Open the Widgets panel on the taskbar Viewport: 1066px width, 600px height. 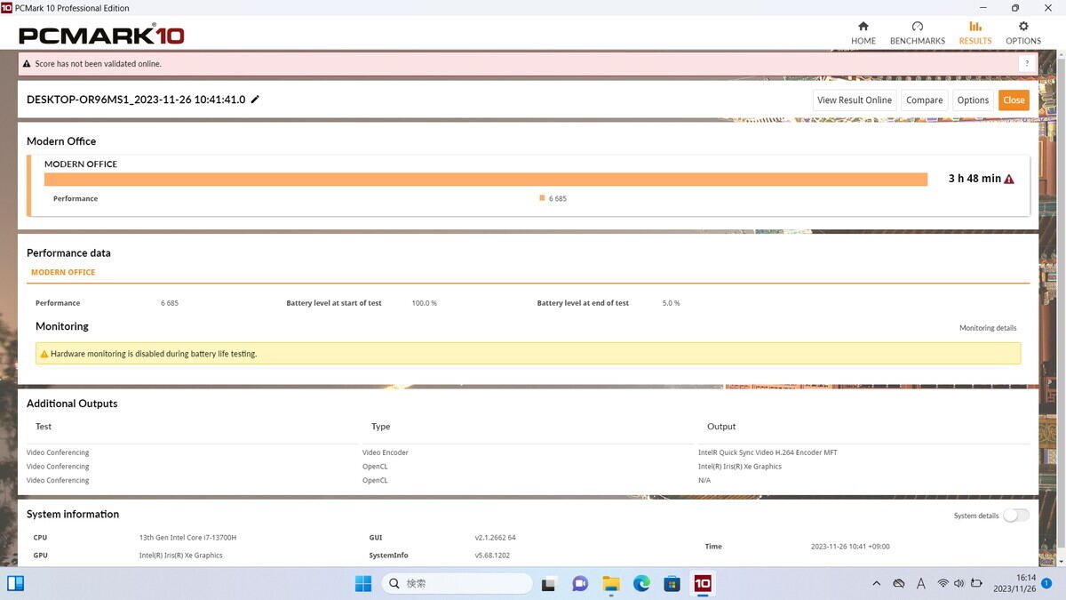[x=15, y=583]
